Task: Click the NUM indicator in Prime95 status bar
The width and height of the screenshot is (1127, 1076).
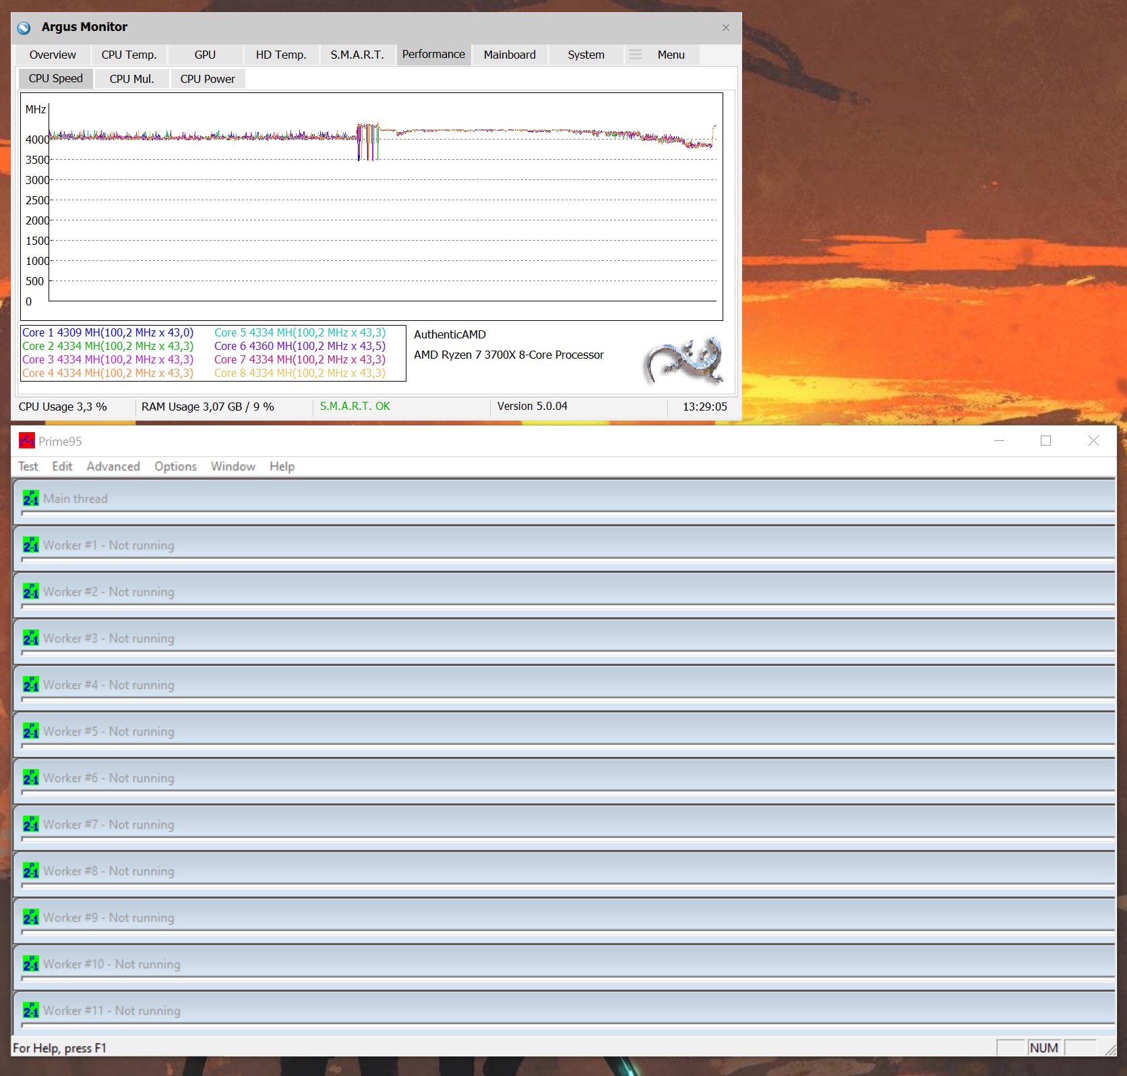Action: pyautogui.click(x=1043, y=1048)
